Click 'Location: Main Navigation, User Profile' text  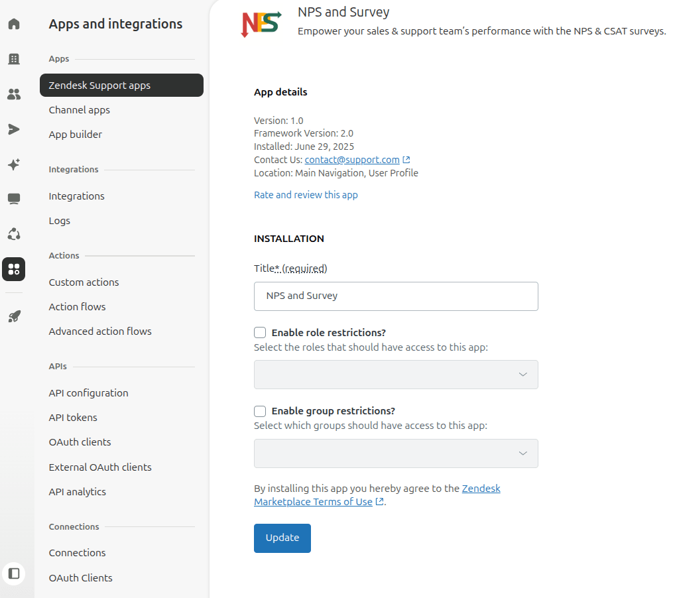click(x=336, y=173)
